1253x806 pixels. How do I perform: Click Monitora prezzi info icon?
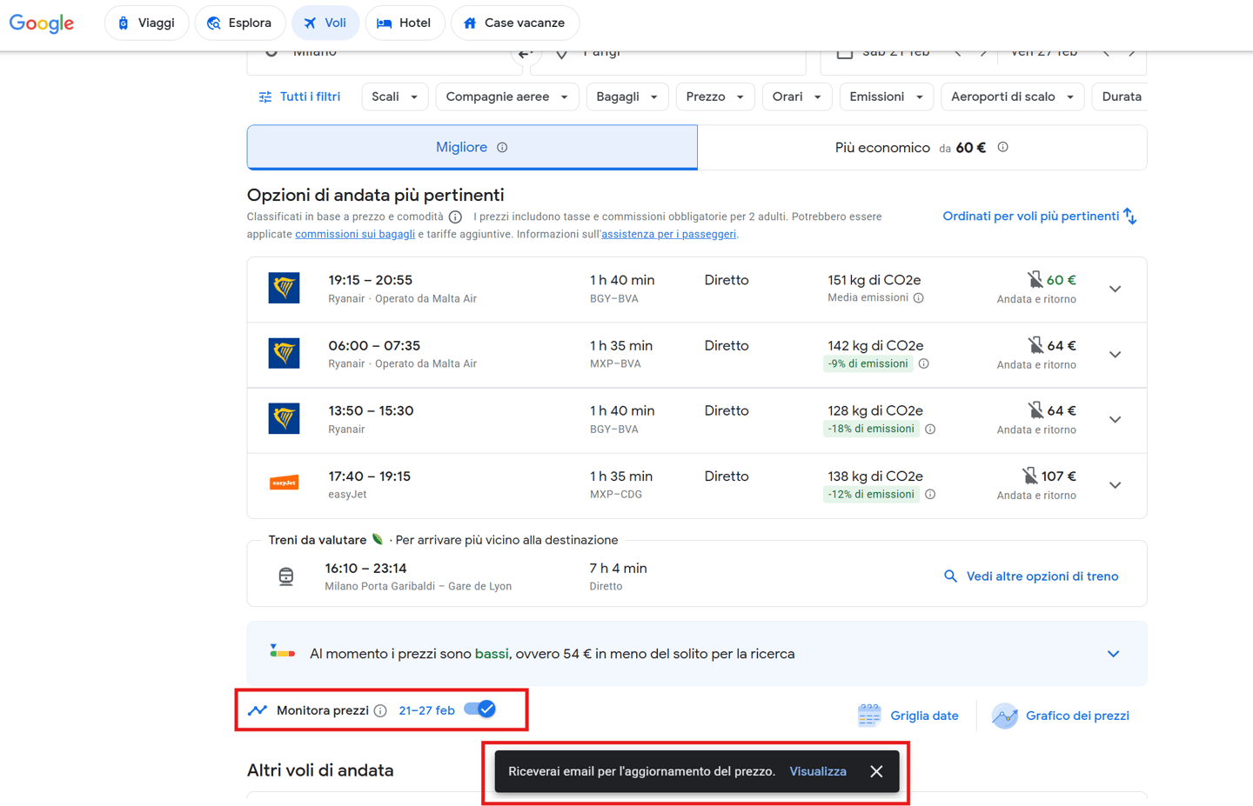pyautogui.click(x=380, y=711)
